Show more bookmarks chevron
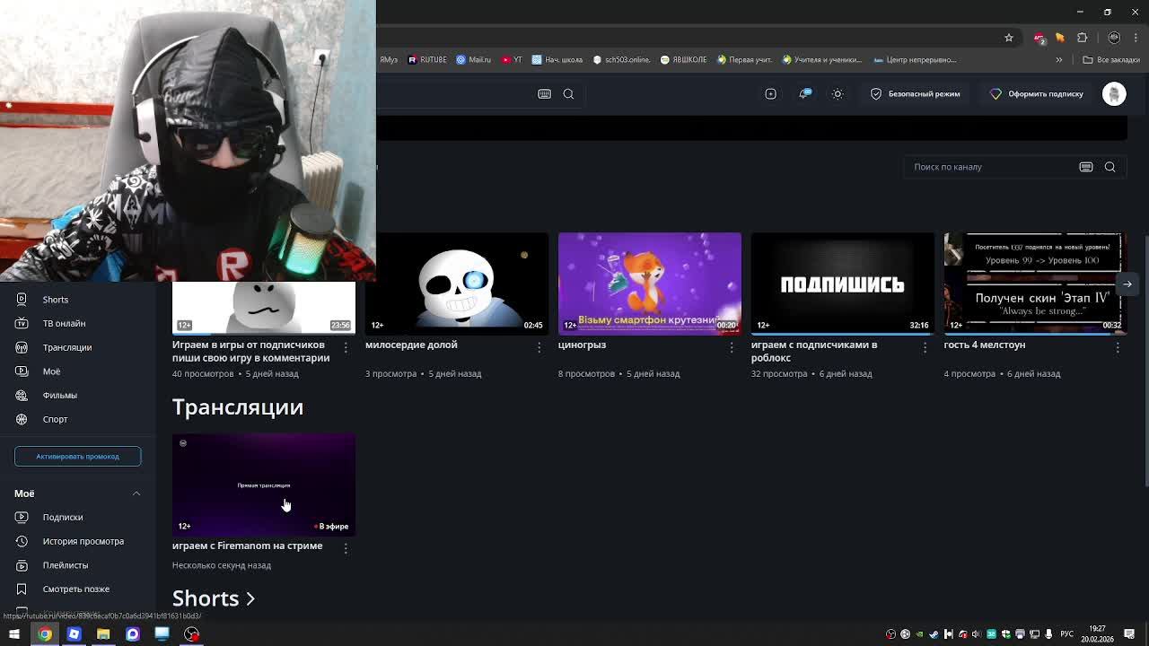The height and width of the screenshot is (646, 1149). click(1058, 60)
